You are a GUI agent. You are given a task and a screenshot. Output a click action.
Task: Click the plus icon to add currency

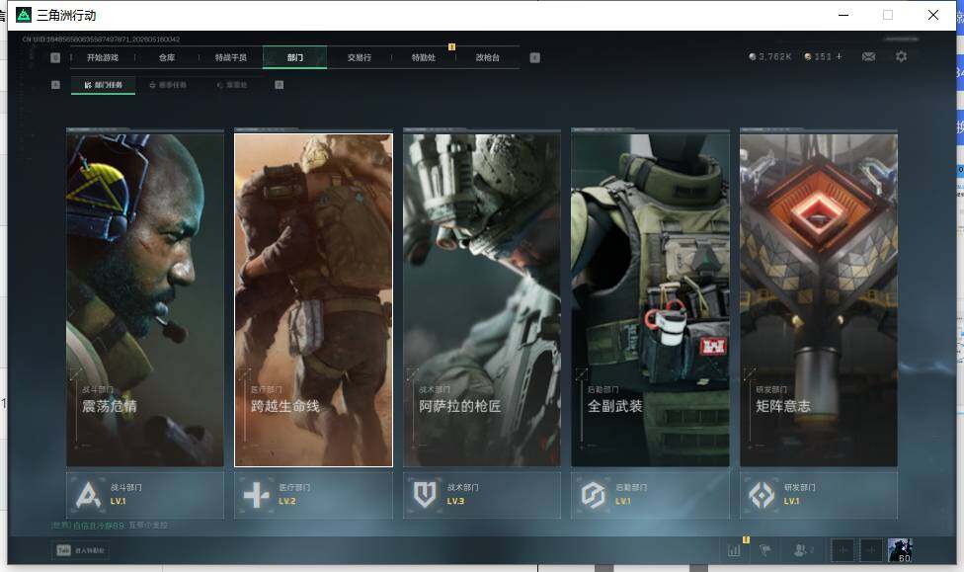tap(840, 56)
